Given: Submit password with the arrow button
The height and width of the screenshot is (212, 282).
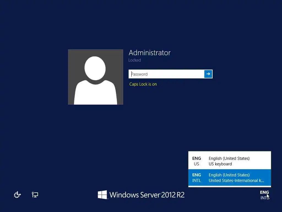Looking at the screenshot, I should coord(208,74).
